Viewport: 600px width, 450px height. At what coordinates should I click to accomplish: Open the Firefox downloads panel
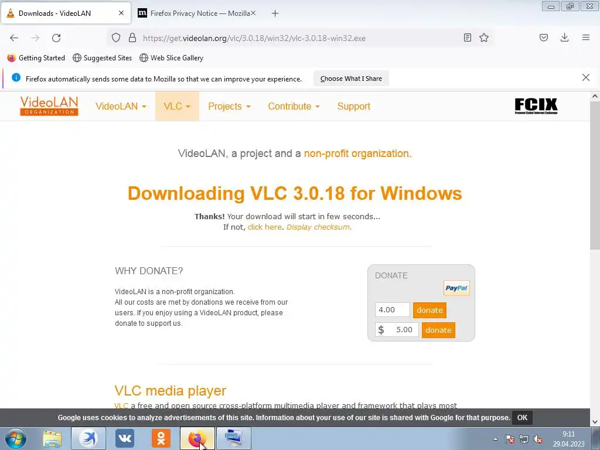click(x=564, y=37)
